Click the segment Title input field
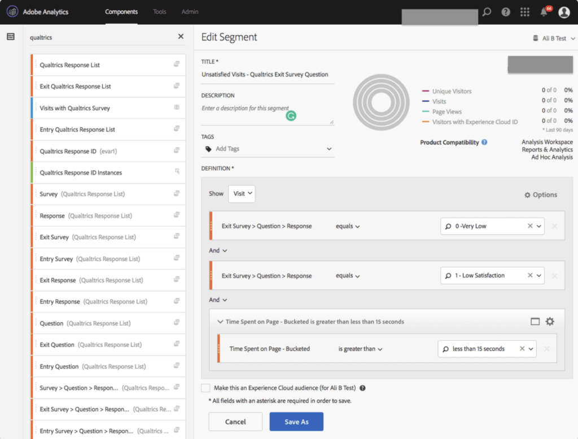578x439 pixels. click(268, 75)
